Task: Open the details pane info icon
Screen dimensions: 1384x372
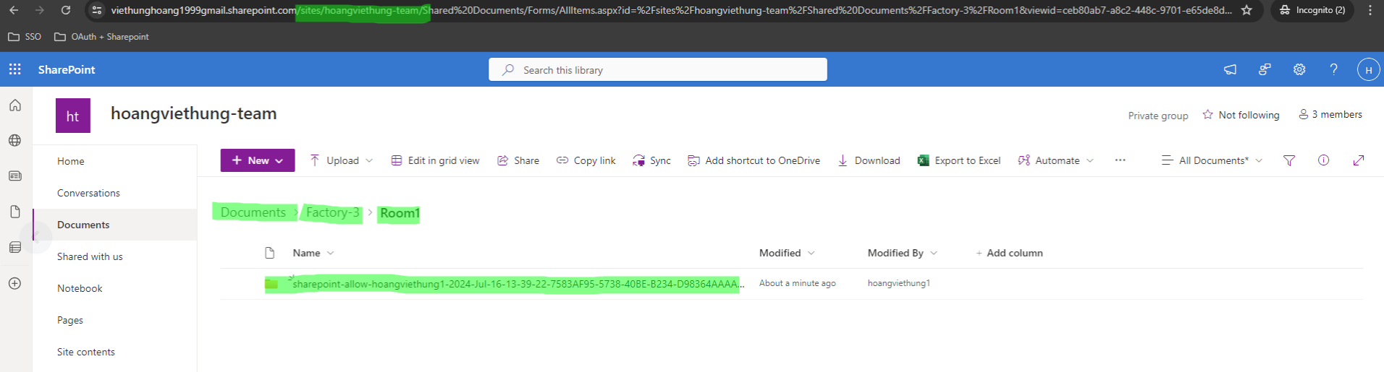Action: [x=1323, y=160]
